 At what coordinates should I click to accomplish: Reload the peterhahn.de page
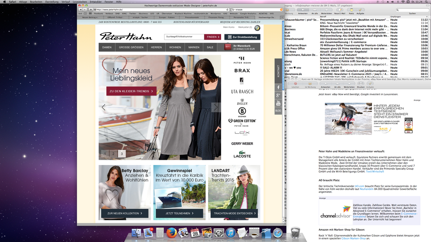[227, 10]
